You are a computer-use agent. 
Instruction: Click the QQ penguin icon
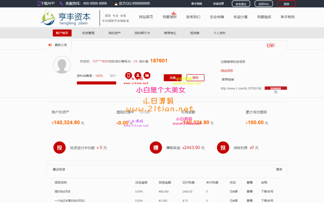click(116, 3)
